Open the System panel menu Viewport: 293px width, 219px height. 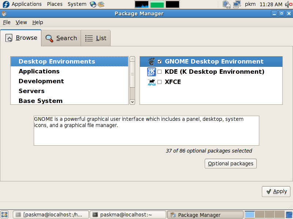[x=77, y=4]
